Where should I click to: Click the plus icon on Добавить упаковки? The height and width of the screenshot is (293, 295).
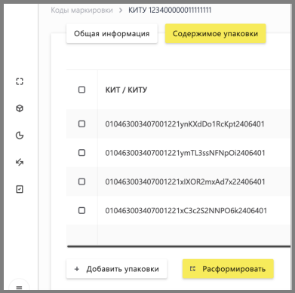77,269
